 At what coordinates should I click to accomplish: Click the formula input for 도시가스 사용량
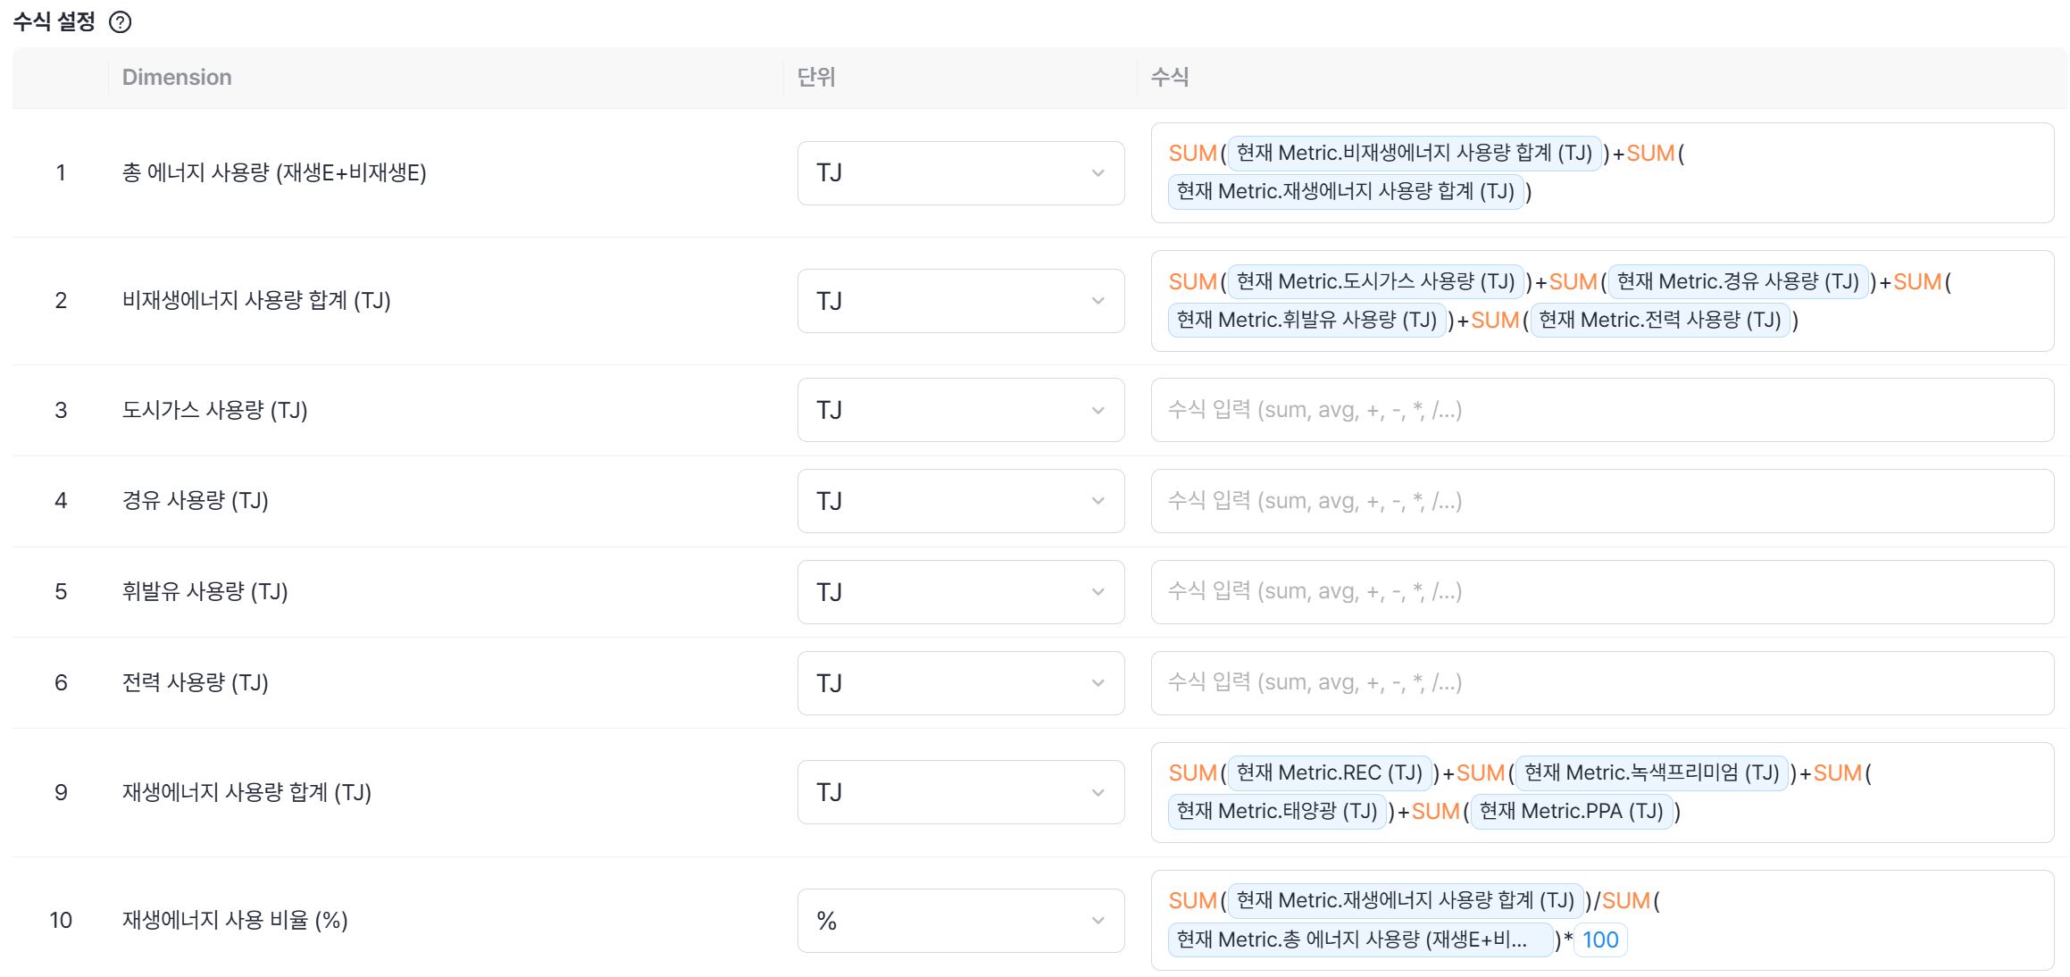pyautogui.click(x=1601, y=410)
